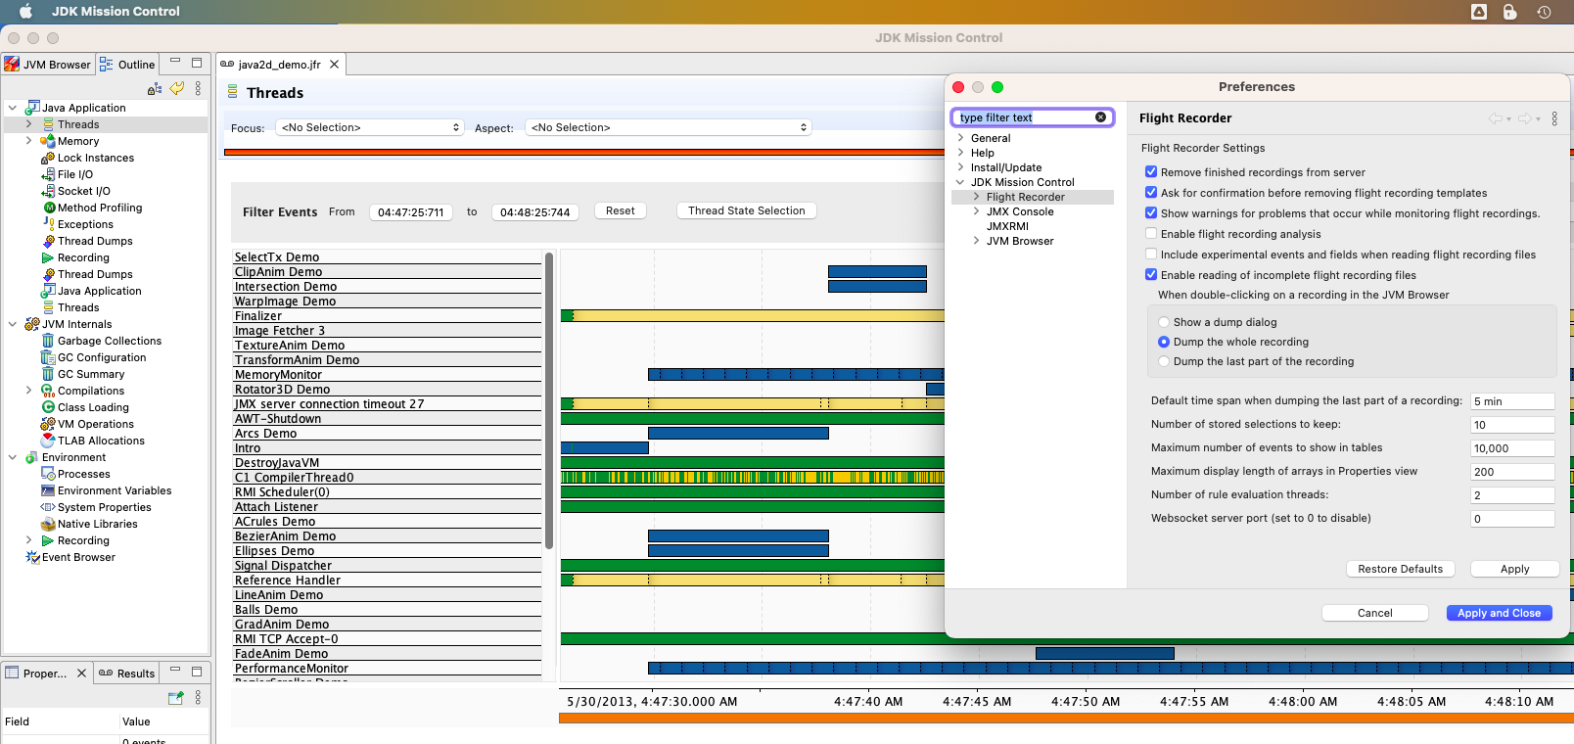Click the Processes icon
This screenshot has width=1574, height=744.
pyautogui.click(x=48, y=474)
